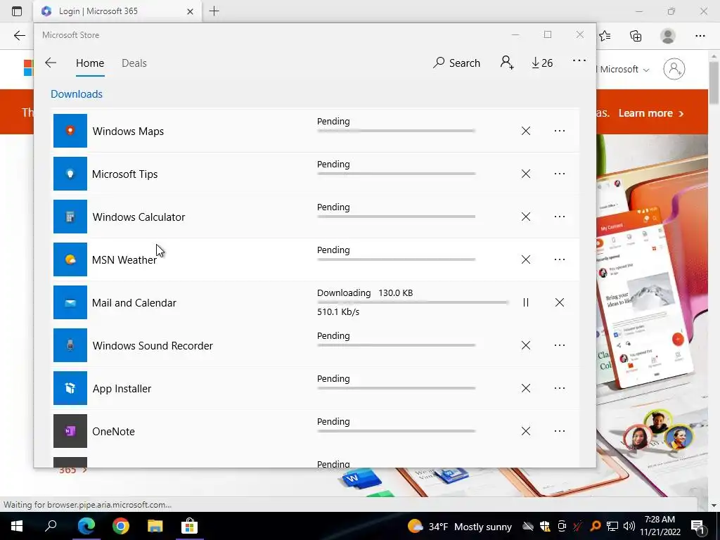Open more options for MSN Weather
Viewport: 720px width, 540px height.
559,259
